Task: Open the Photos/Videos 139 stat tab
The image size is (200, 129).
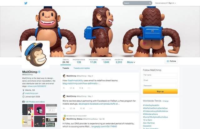Action: [x=79, y=61]
